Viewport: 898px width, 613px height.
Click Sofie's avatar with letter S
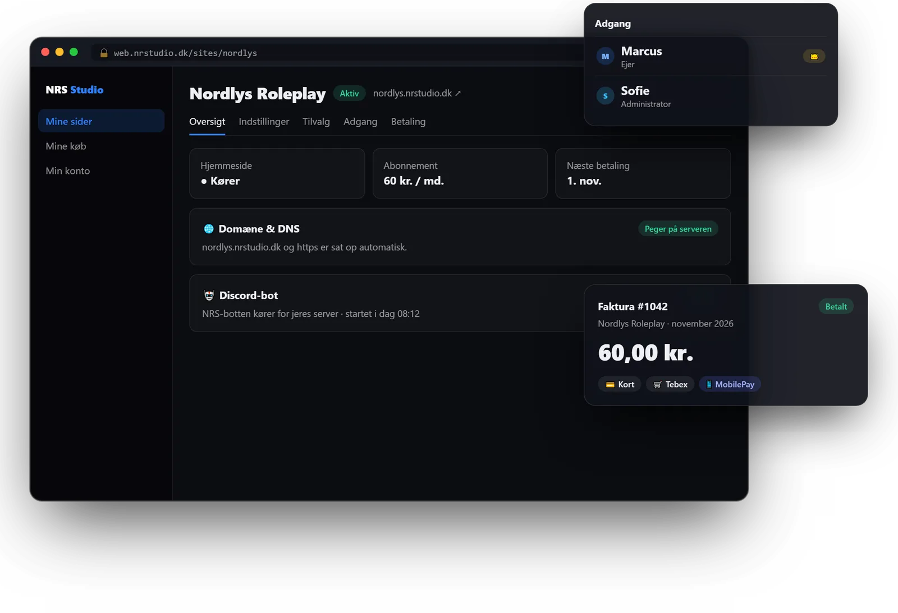[605, 96]
